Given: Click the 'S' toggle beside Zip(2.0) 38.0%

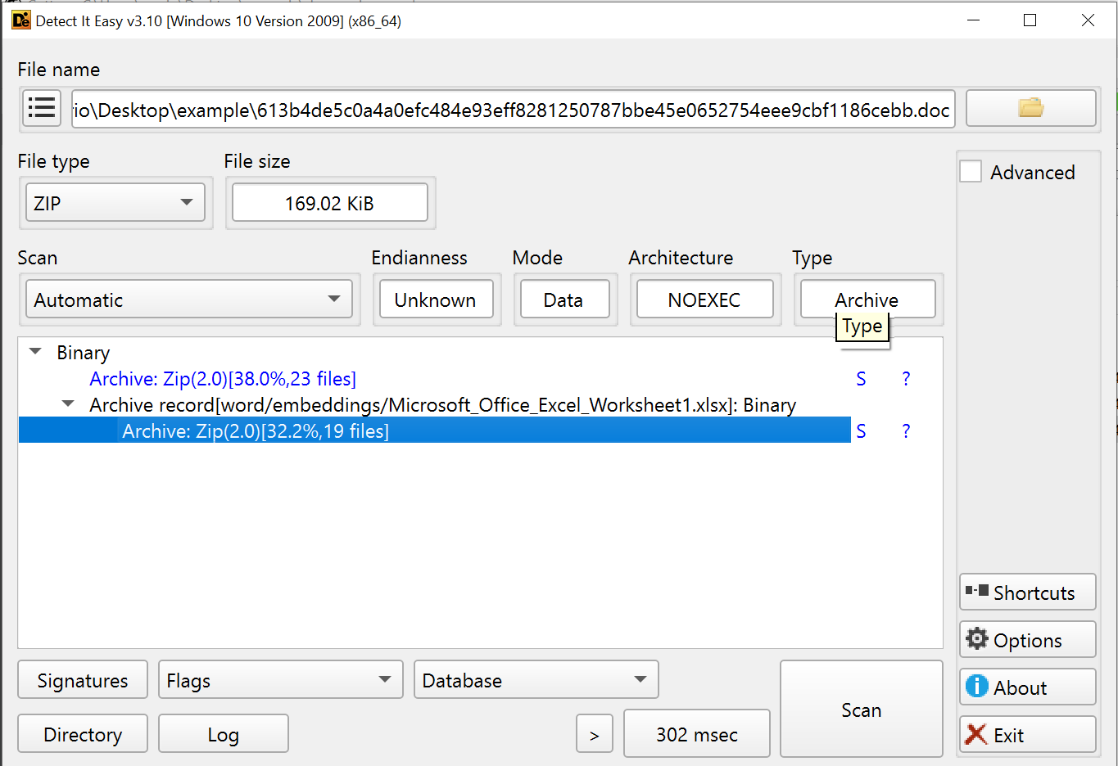Looking at the screenshot, I should [x=861, y=378].
